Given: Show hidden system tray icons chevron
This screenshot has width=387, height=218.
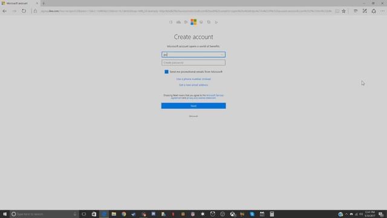Looking at the screenshot, I should (346, 214).
